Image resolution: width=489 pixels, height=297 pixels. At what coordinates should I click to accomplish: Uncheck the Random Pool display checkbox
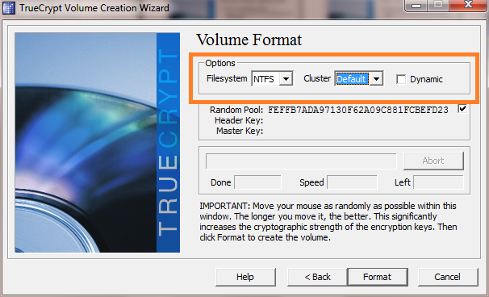coord(462,109)
